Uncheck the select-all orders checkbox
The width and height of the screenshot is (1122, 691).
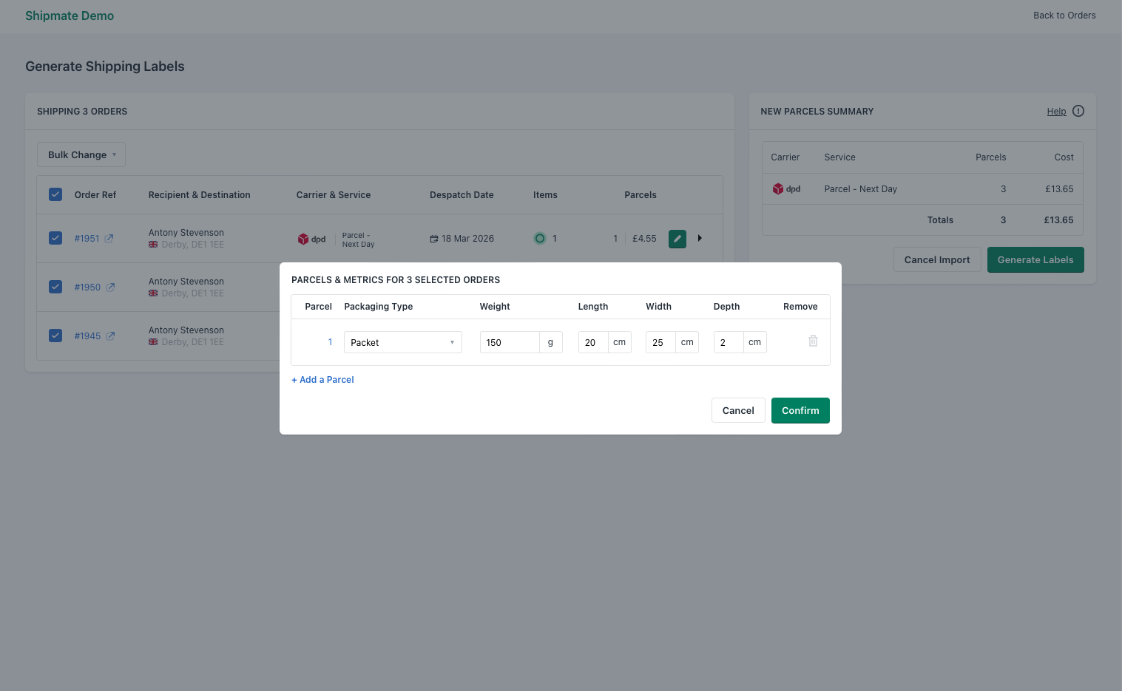(55, 194)
